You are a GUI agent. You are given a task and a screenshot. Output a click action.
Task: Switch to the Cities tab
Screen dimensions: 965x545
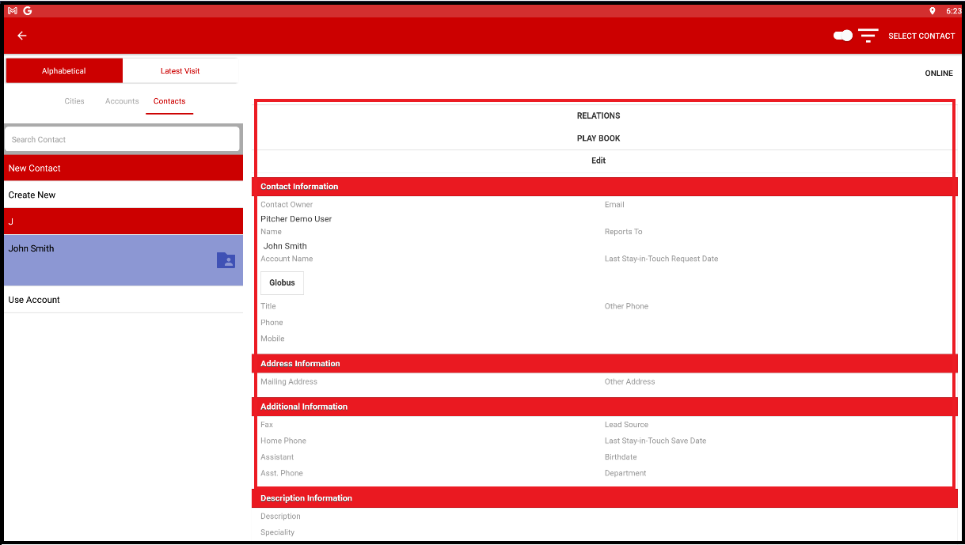pos(74,101)
